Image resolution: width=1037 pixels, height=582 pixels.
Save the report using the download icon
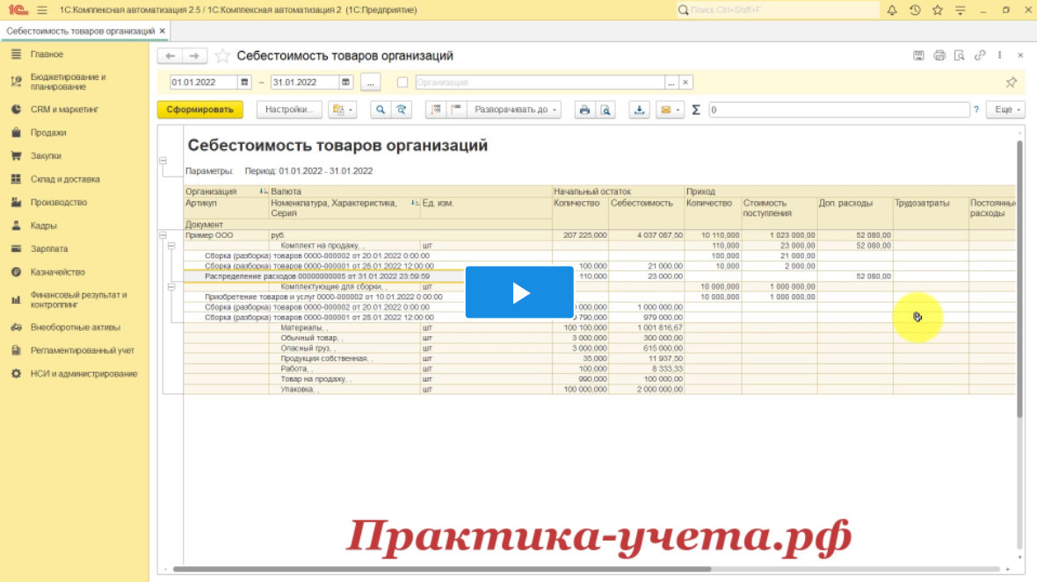point(640,110)
